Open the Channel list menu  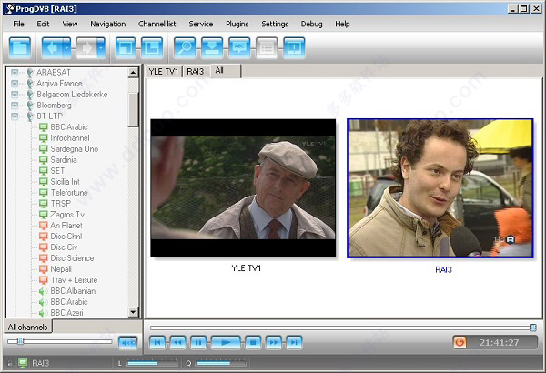157,23
